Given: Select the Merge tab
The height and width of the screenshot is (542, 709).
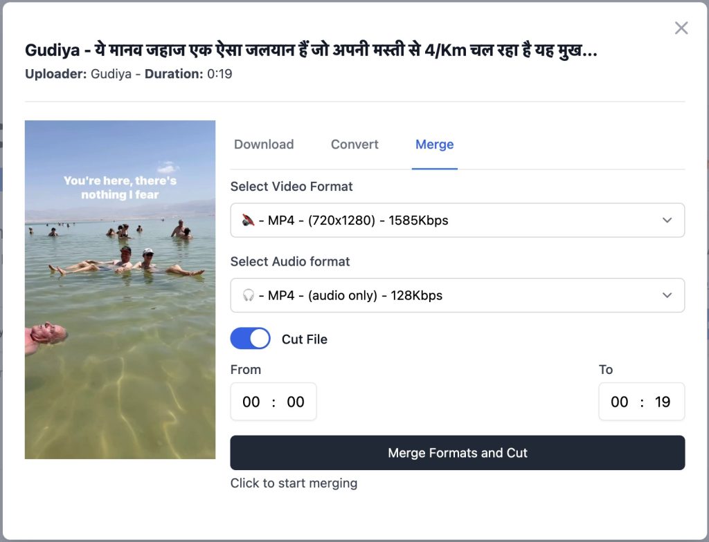Looking at the screenshot, I should [x=434, y=144].
